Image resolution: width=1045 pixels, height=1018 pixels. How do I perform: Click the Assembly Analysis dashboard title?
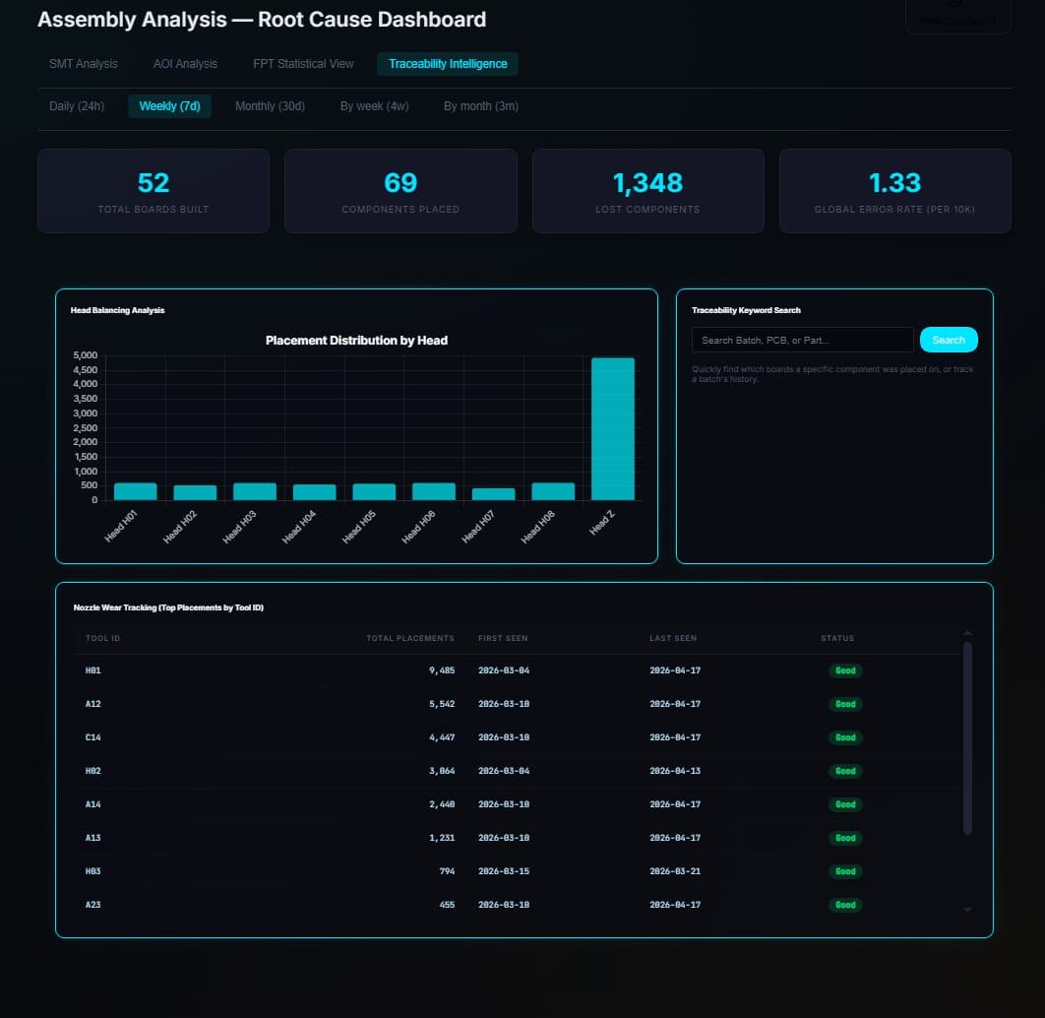262,20
